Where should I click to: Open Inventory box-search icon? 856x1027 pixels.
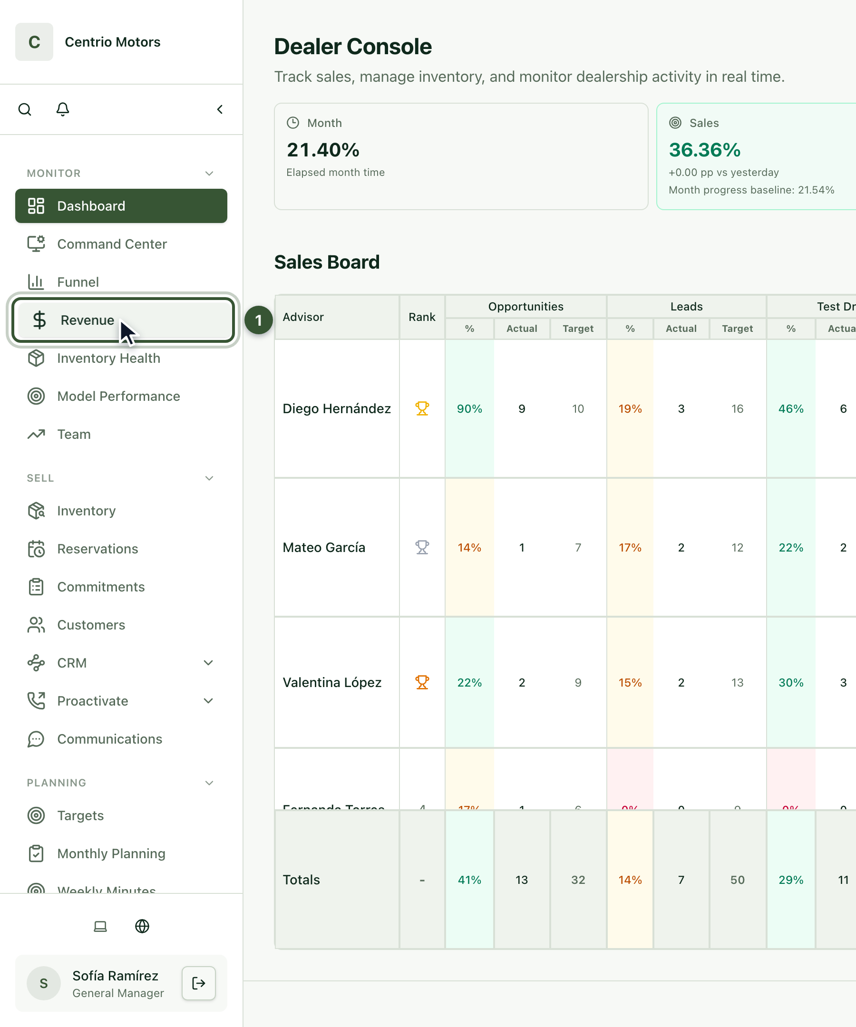coord(36,511)
